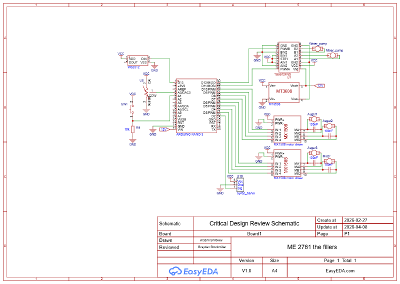Select the MX1508 driver wired to Auger1
Image resolution: width=400 pixels, height=284 pixels.
coord(287,129)
